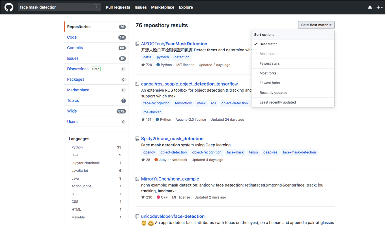Click the repo icon beside AIZOOTech/FaceMaskDetection

pos(137,44)
